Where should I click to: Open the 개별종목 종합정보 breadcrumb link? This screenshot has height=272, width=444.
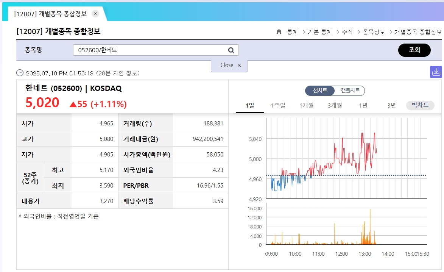tap(418, 32)
